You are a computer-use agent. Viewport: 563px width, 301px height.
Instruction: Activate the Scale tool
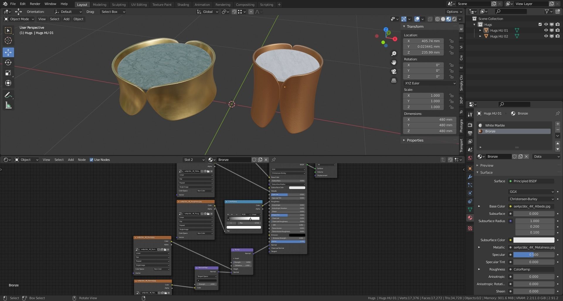tap(8, 73)
